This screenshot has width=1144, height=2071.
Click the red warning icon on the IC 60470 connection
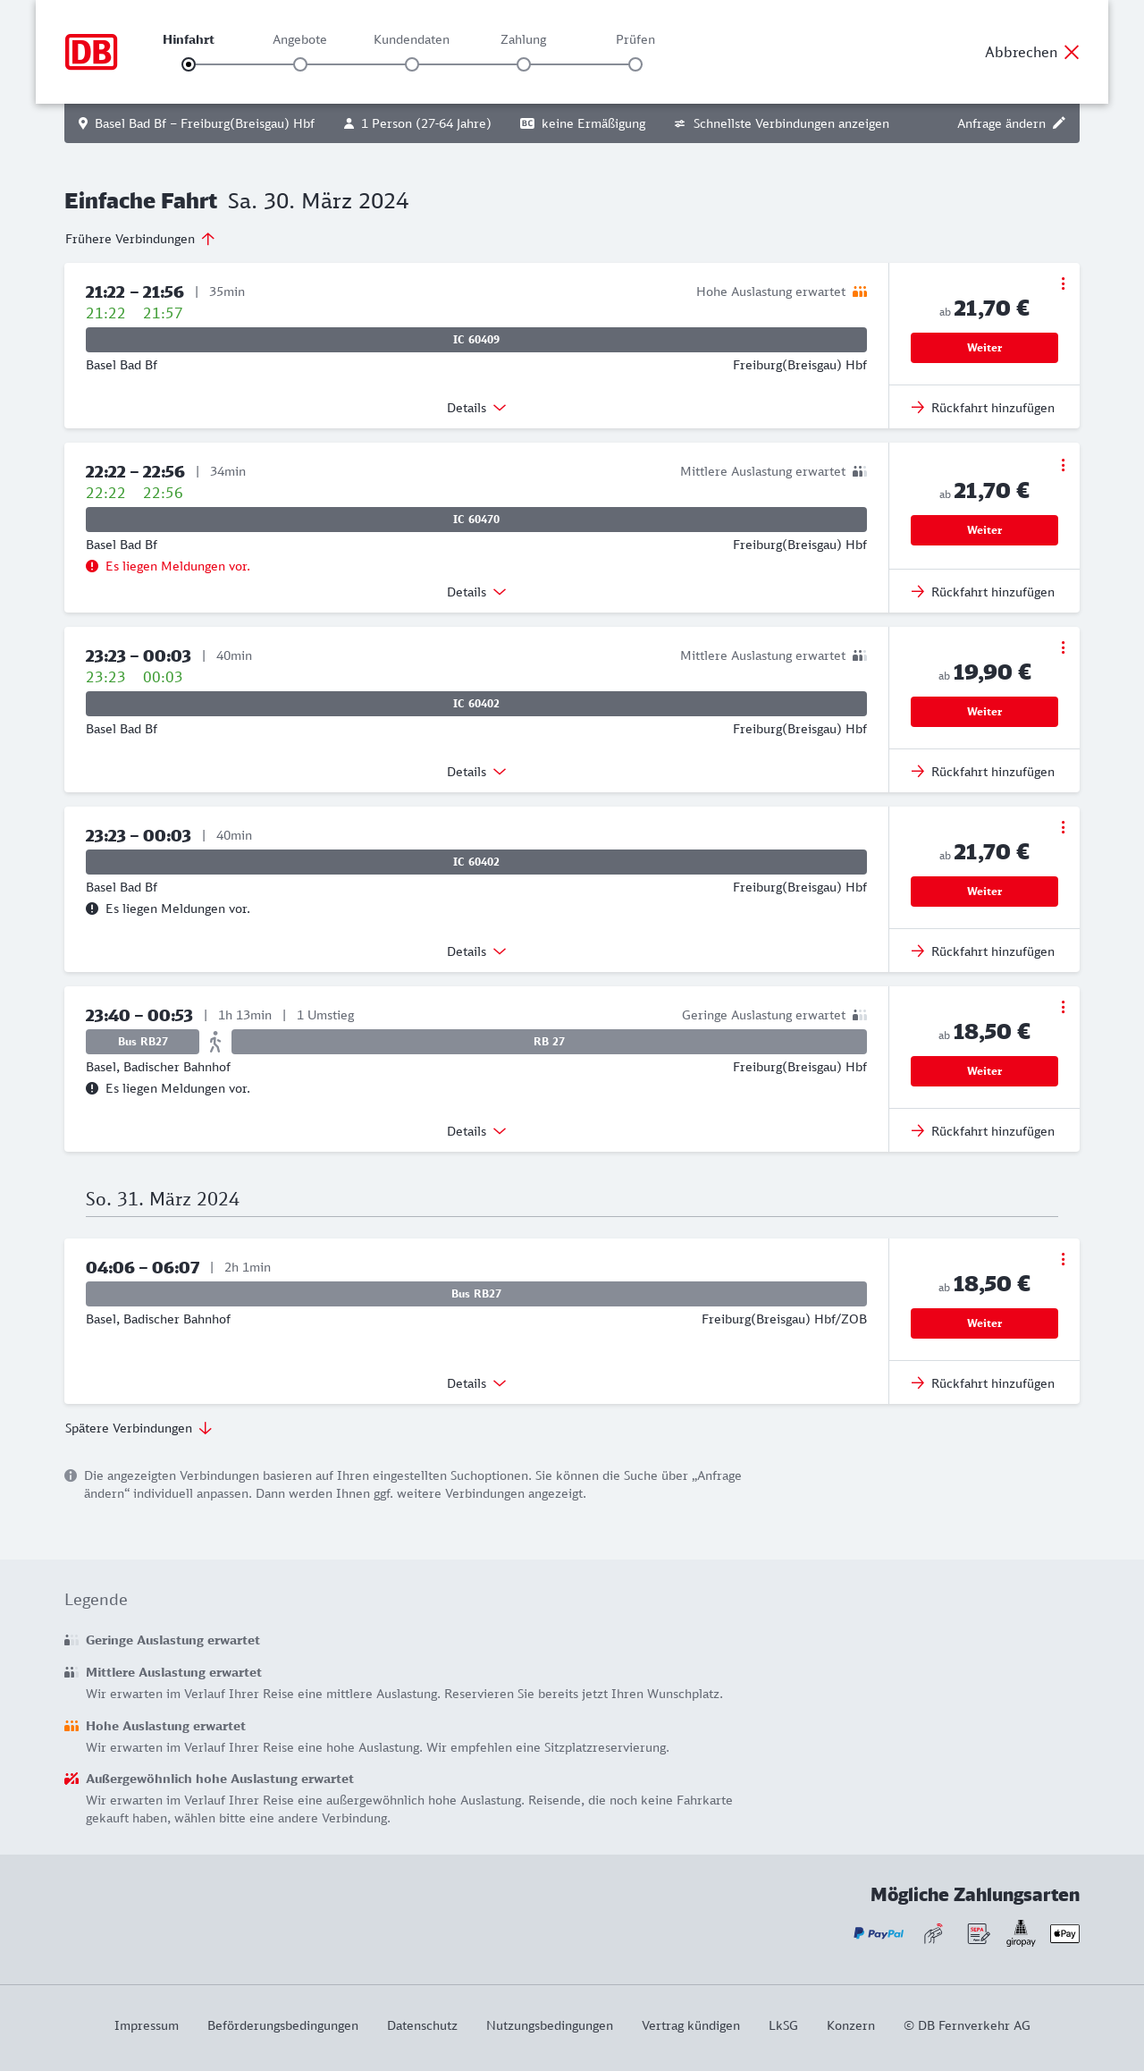point(92,566)
